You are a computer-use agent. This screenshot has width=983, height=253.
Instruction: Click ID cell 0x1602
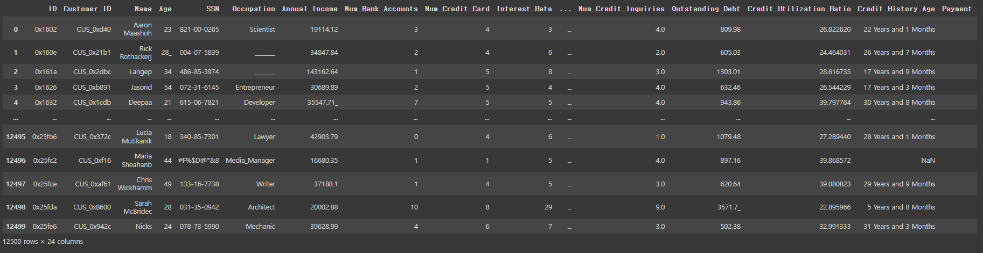46,30
